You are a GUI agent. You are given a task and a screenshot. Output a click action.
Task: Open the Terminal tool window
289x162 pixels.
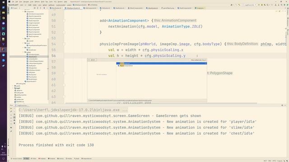coord(52,158)
